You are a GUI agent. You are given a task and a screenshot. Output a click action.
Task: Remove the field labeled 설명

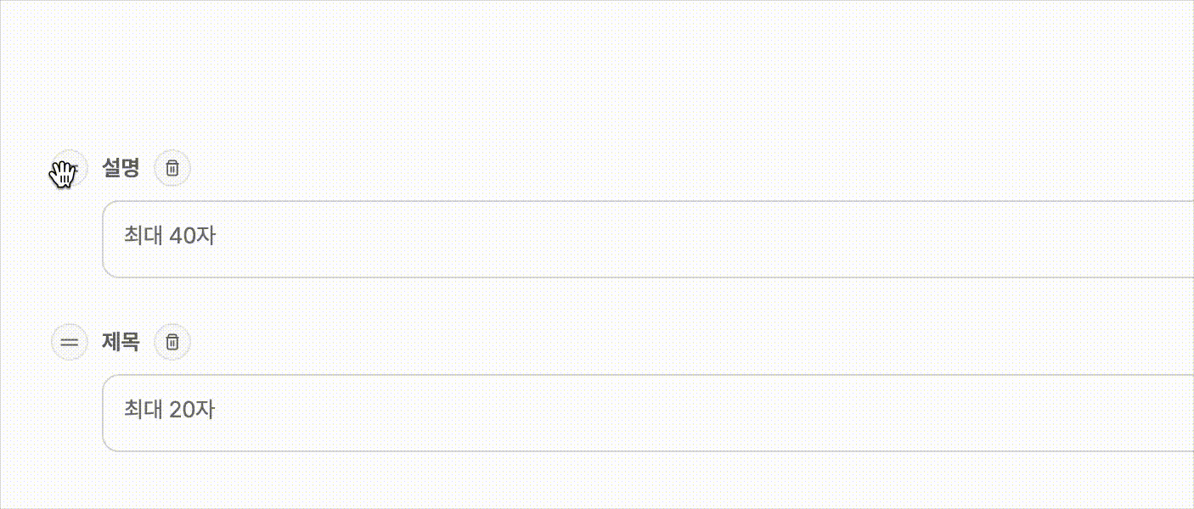pos(172,168)
